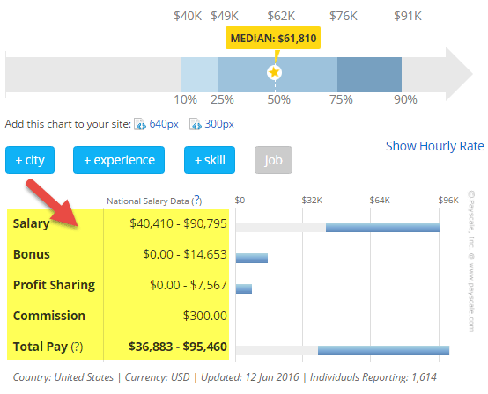Image resolution: width=488 pixels, height=394 pixels.
Task: Open the National Salary Data help question mark
Action: coord(196,201)
